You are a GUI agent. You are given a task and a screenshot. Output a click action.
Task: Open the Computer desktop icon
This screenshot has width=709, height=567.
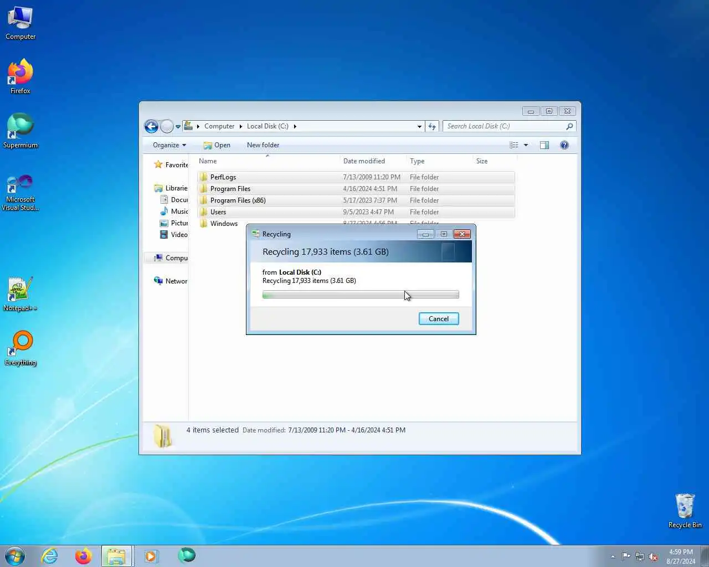point(20,23)
